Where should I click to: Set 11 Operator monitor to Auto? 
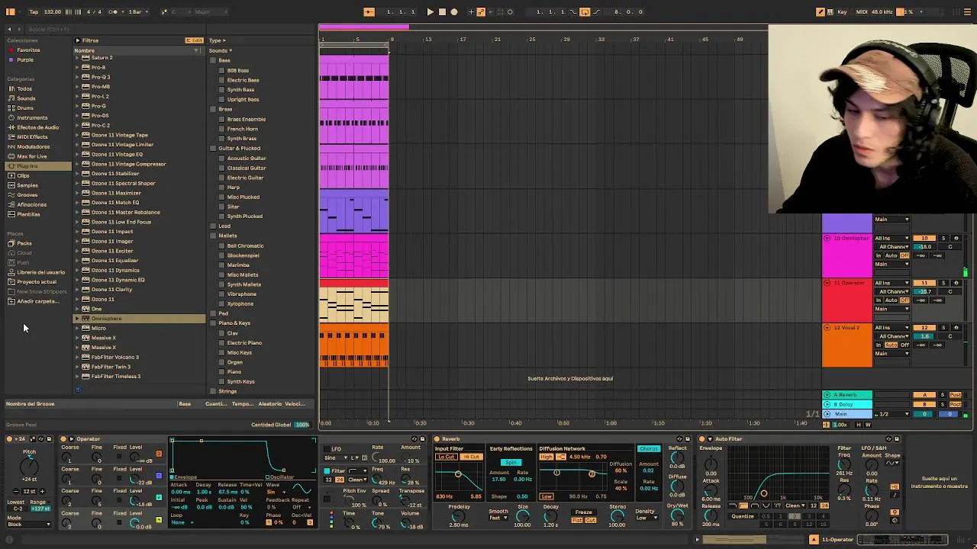[891, 300]
